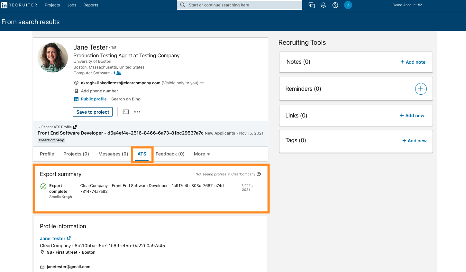Open the more actions ellipsis menu

[x=137, y=112]
